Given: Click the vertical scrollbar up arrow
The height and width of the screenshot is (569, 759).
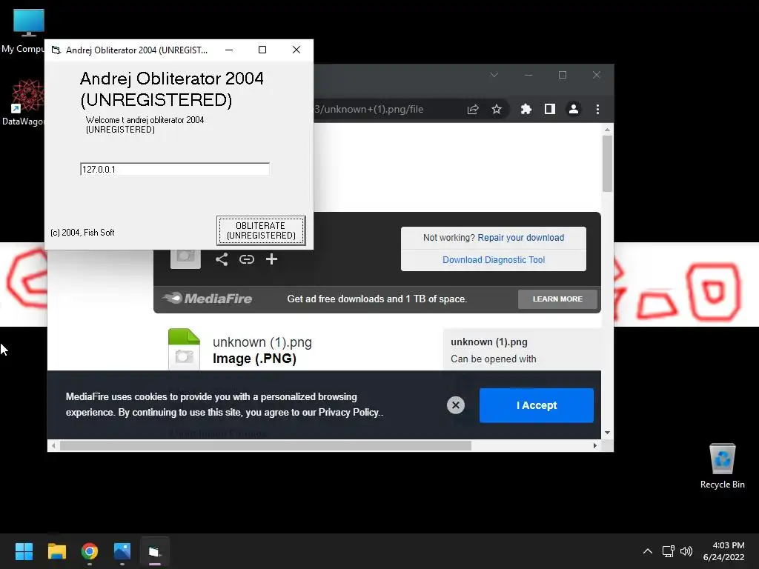Looking at the screenshot, I should pos(608,130).
